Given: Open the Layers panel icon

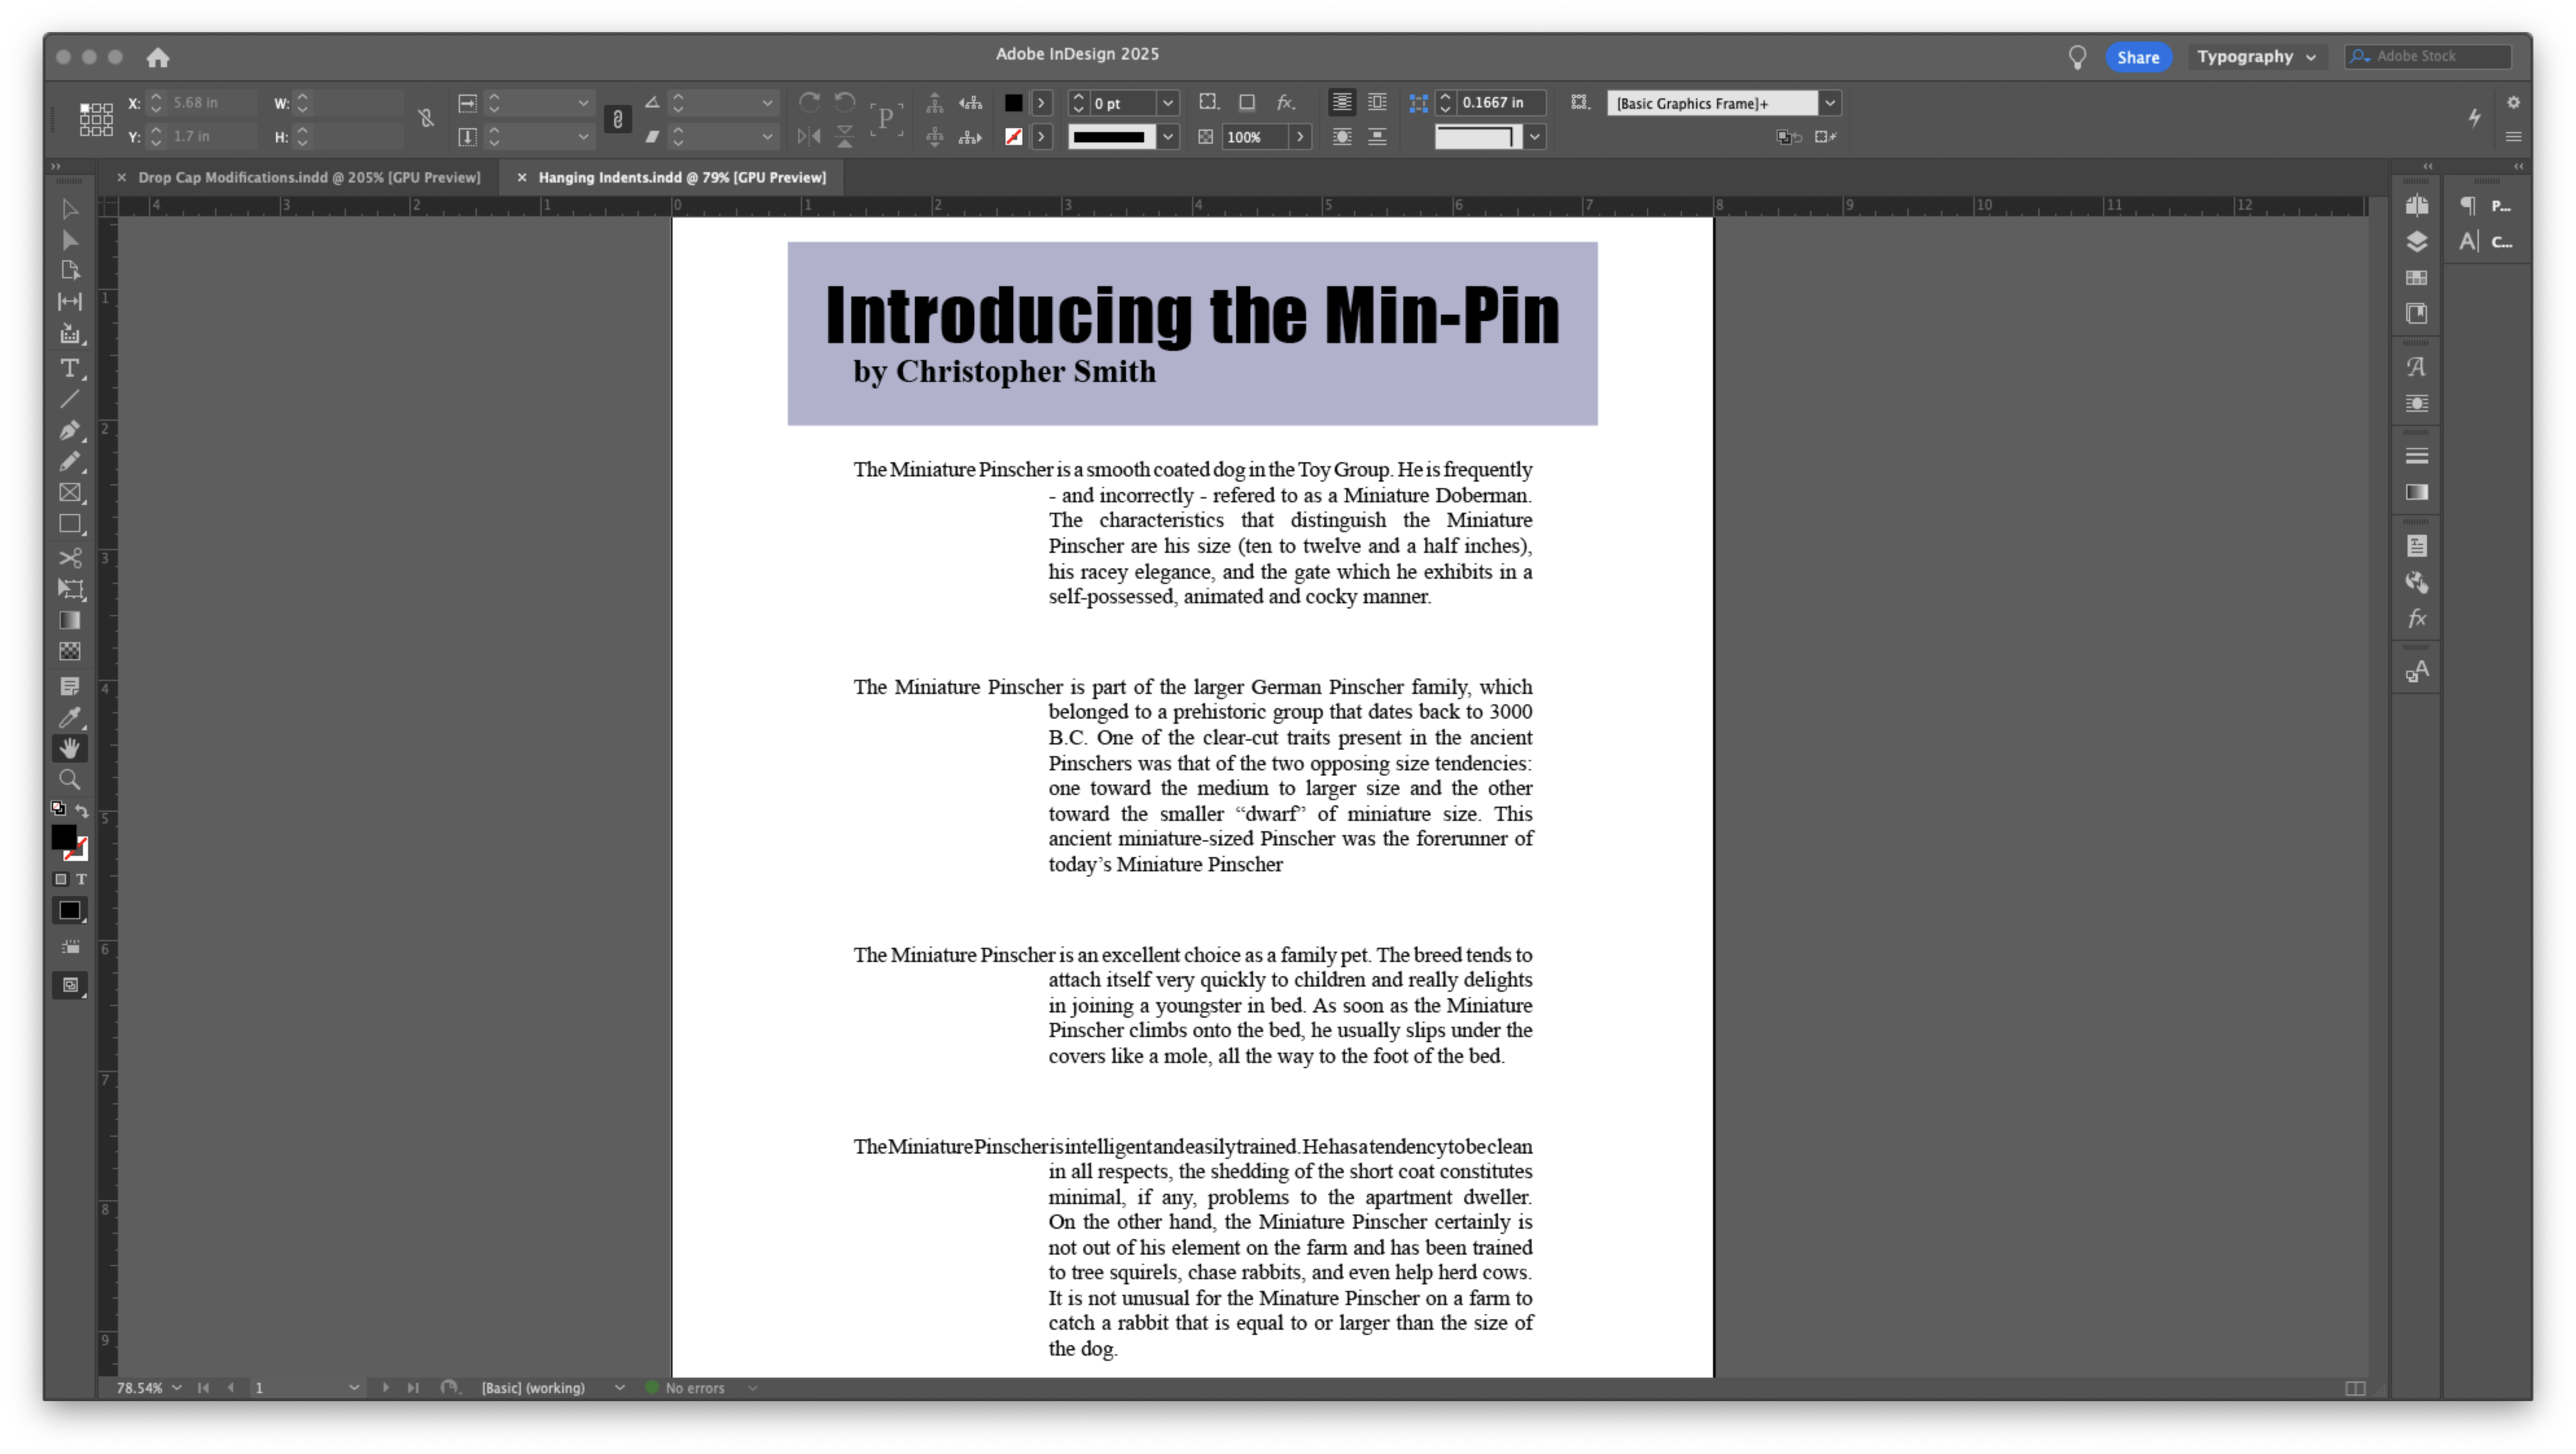Looking at the screenshot, I should pos(2417,243).
